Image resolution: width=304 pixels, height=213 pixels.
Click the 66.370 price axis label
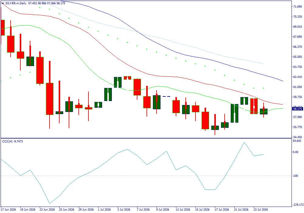click(x=298, y=47)
